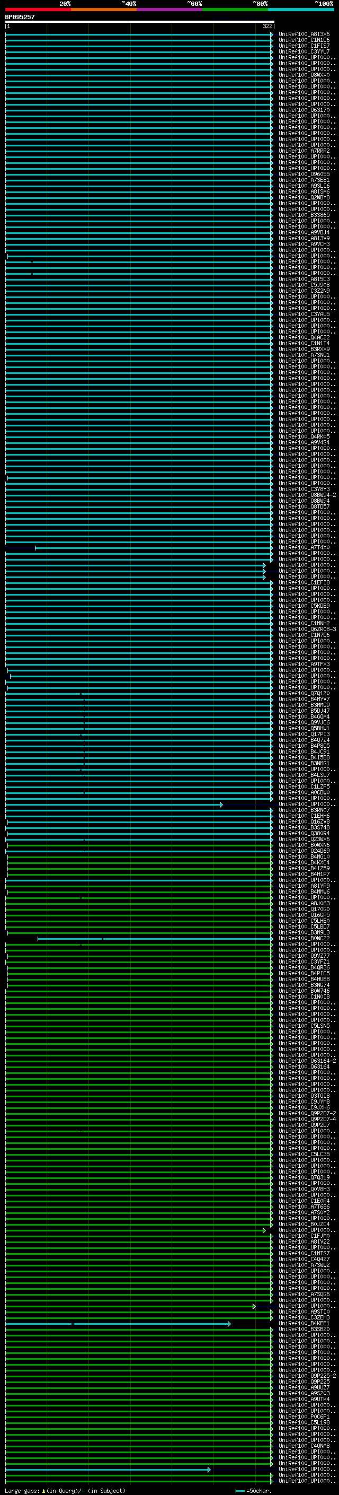Select hit label UniRef100_A9SLI6

[304, 186]
